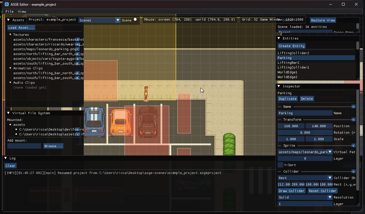Select the blue striped car sprite in scene

pos(95,122)
